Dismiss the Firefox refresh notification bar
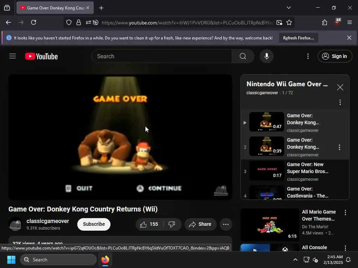The image size is (358, 268). [349, 38]
